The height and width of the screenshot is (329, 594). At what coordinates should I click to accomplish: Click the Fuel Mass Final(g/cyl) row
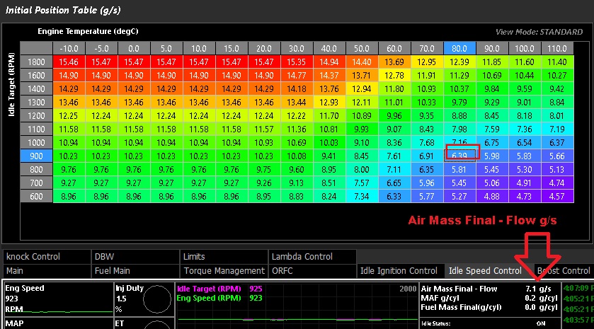pos(489,307)
